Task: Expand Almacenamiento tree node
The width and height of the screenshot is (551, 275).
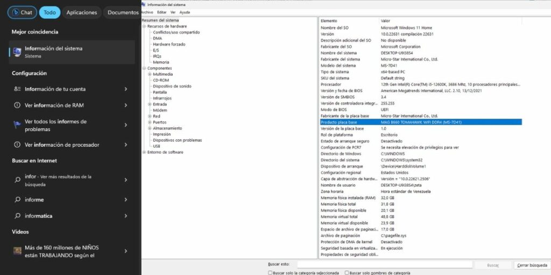Action: coord(150,128)
